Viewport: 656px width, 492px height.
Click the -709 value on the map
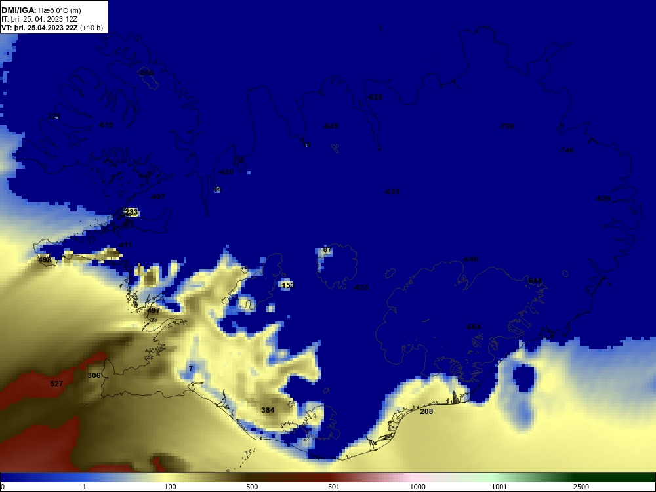pos(506,126)
